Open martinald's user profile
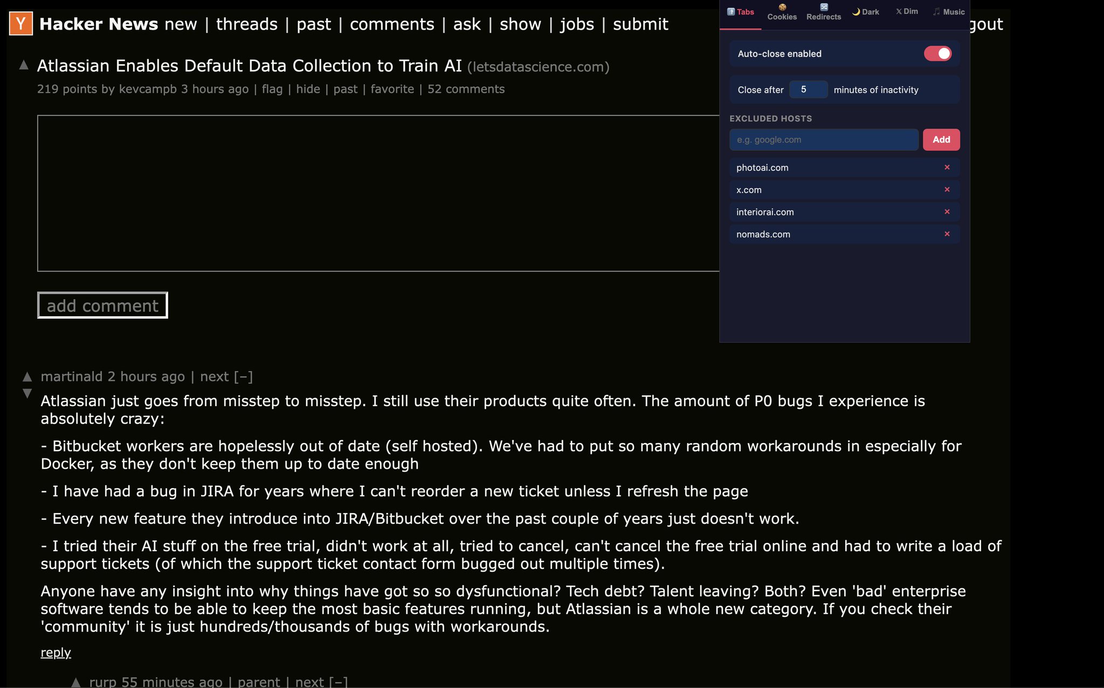The width and height of the screenshot is (1104, 688). [72, 377]
